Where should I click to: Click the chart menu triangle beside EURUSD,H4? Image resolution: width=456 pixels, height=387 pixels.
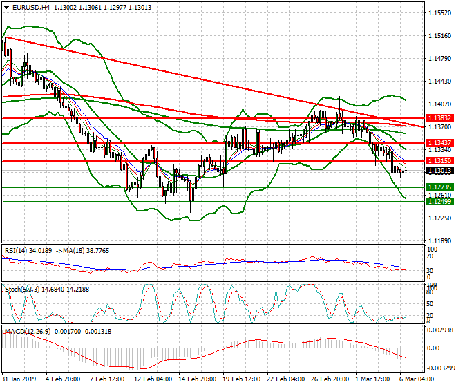click(6, 8)
